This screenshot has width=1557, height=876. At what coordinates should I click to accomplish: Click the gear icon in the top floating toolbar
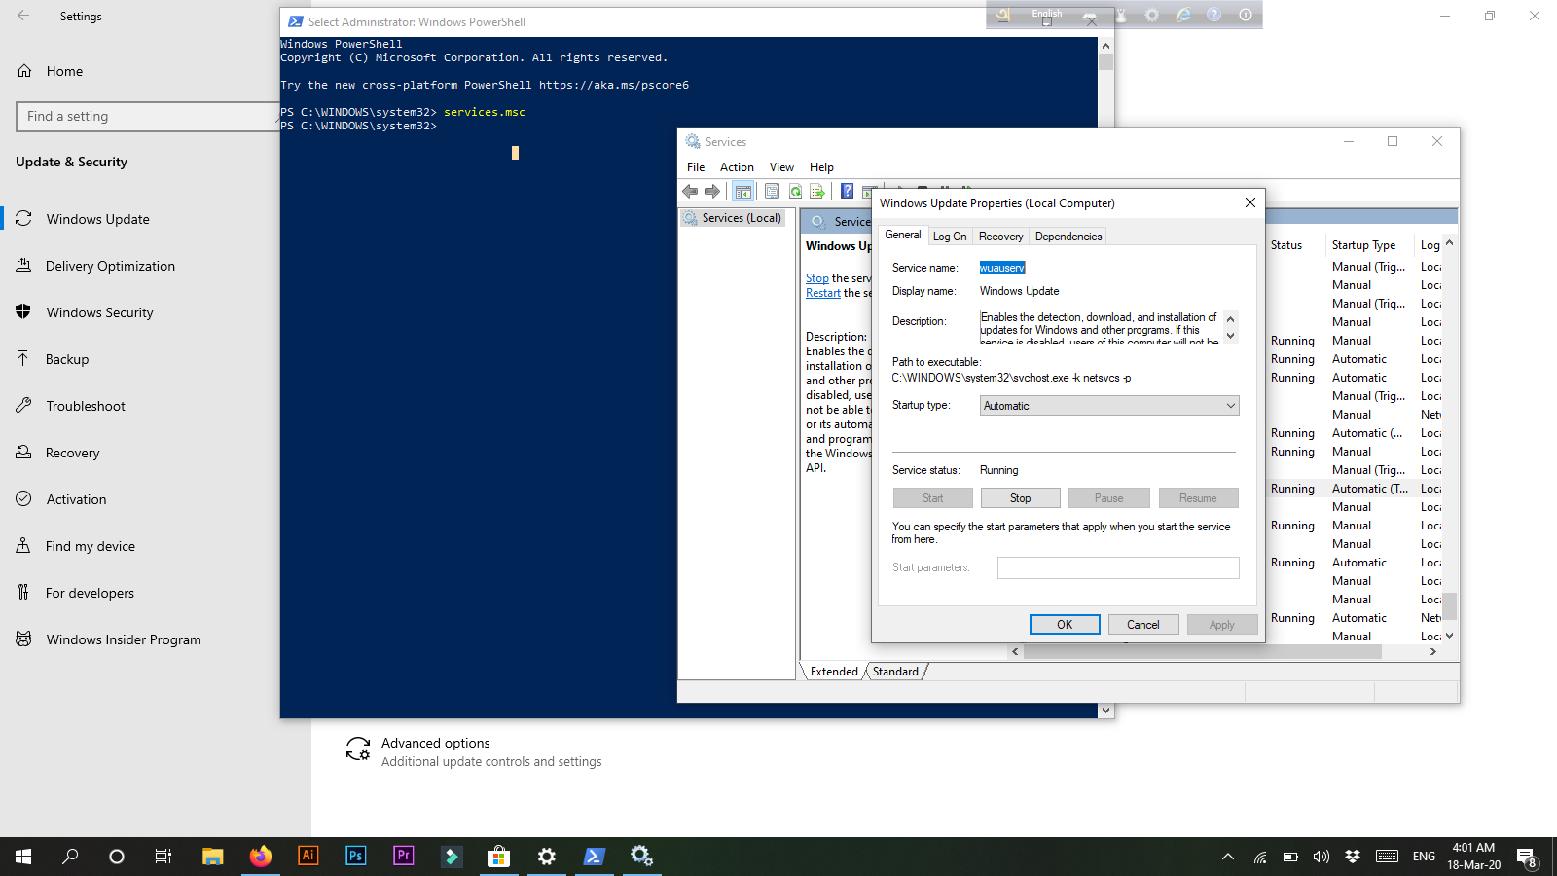[x=1152, y=15]
